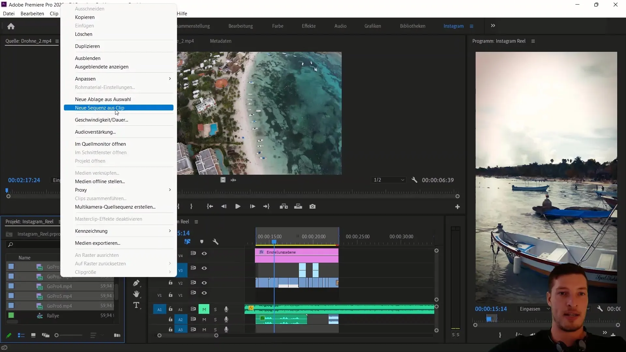Image resolution: width=626 pixels, height=352 pixels.
Task: Click Im Quellmonitor öffnen option
Action: click(x=100, y=144)
